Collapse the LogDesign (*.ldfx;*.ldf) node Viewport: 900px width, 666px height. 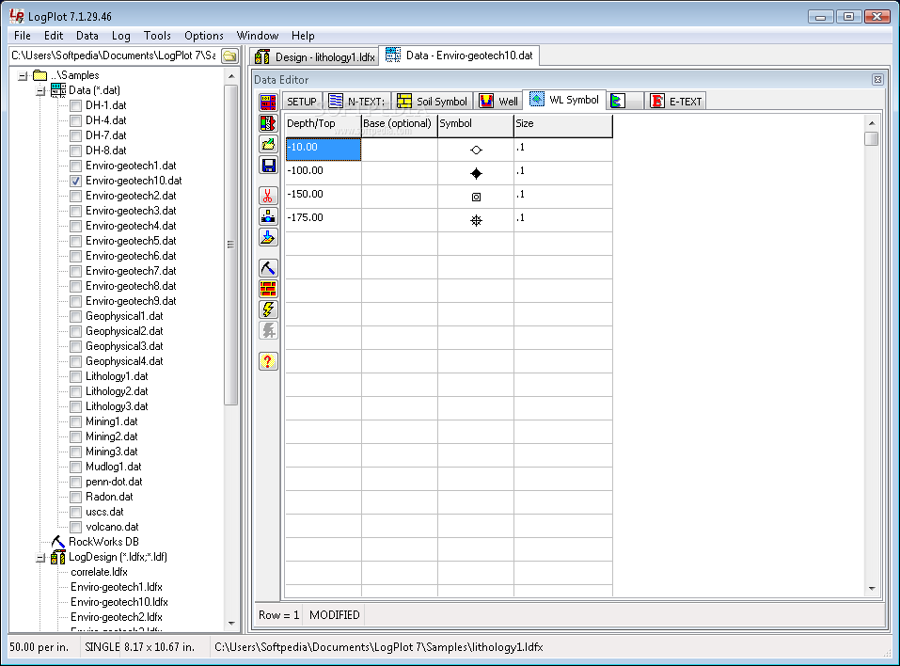(40, 557)
